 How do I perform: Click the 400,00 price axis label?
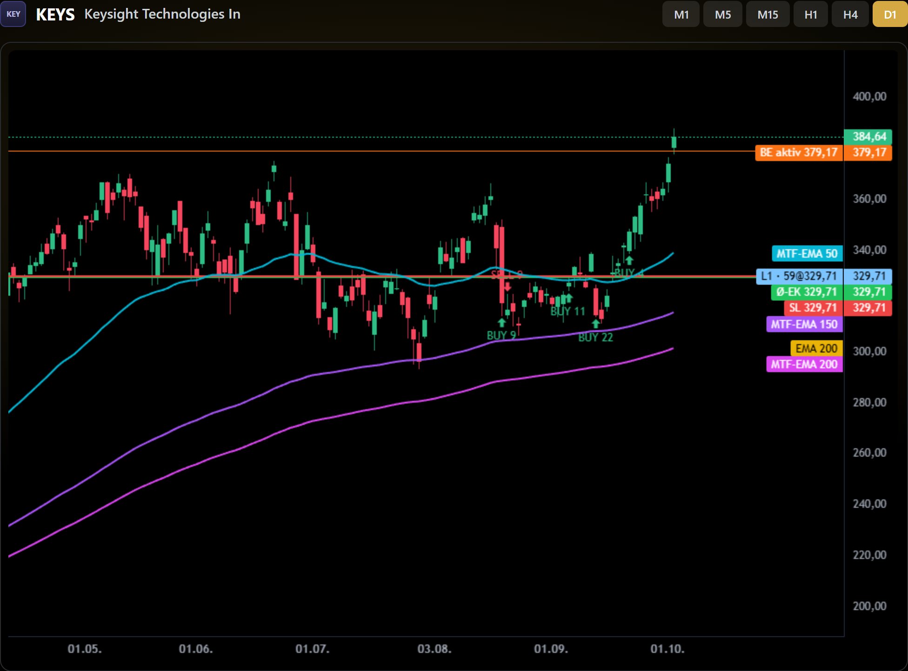[869, 97]
